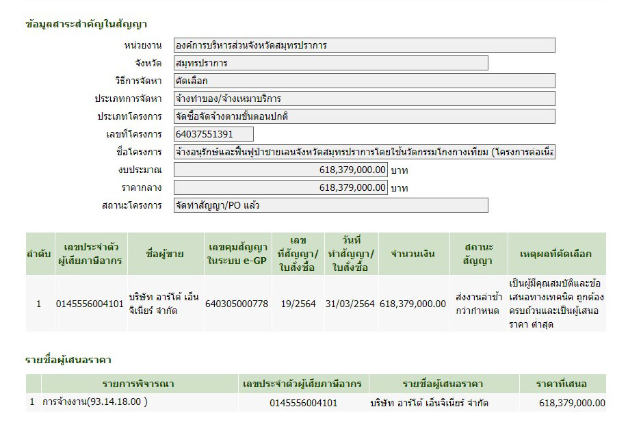628x435 pixels.
Task: Focus the เลขที่โครงการ field with 64037551391
Action: click(x=213, y=134)
